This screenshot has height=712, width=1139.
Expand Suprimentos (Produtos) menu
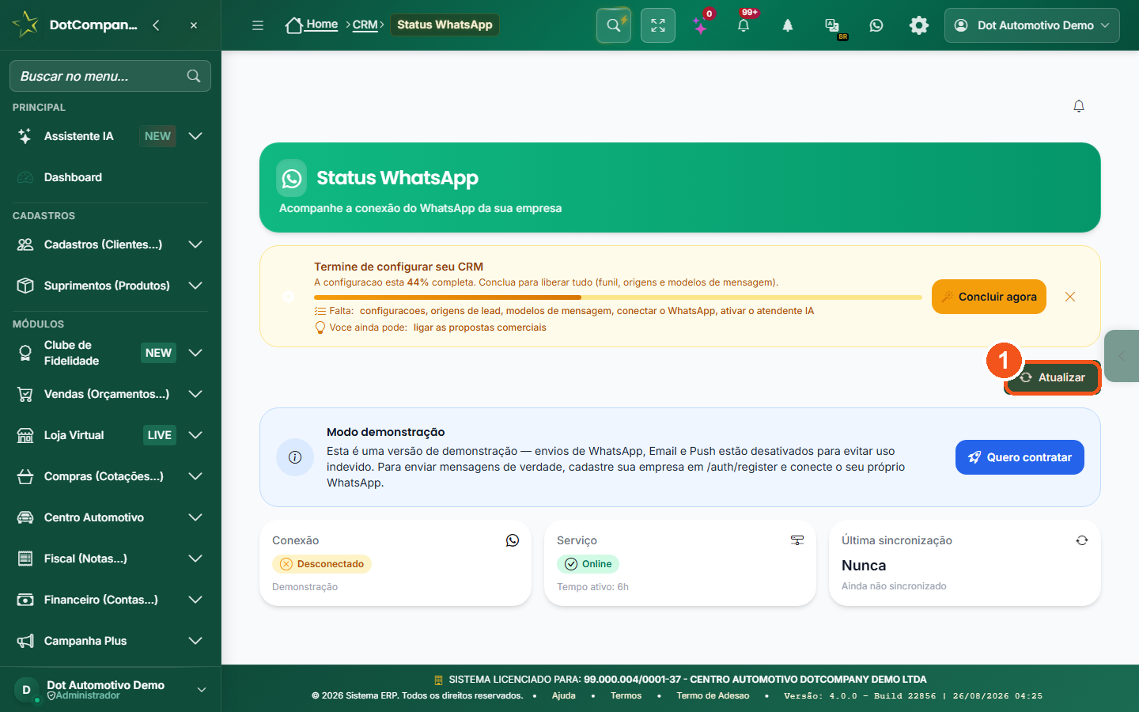click(195, 286)
